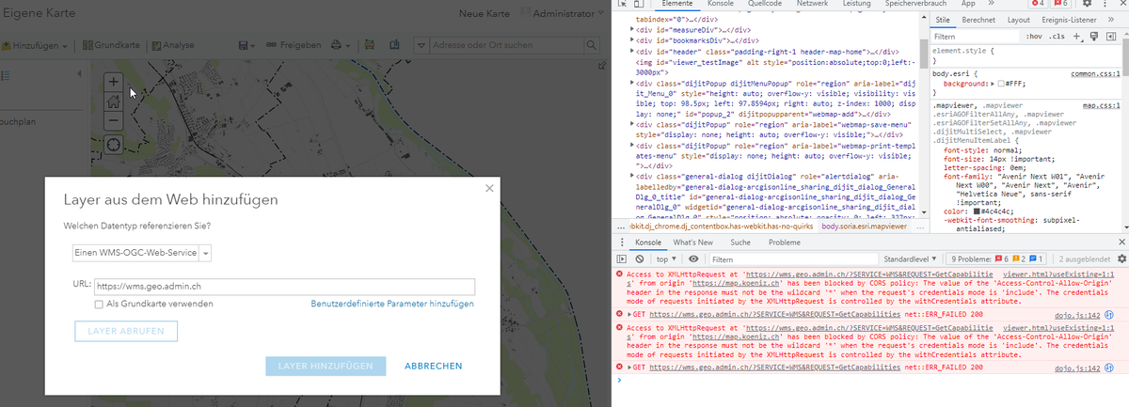Check Als Grundkarte verwenden checkbox
Viewport: 1129px width, 407px height.
(99, 305)
